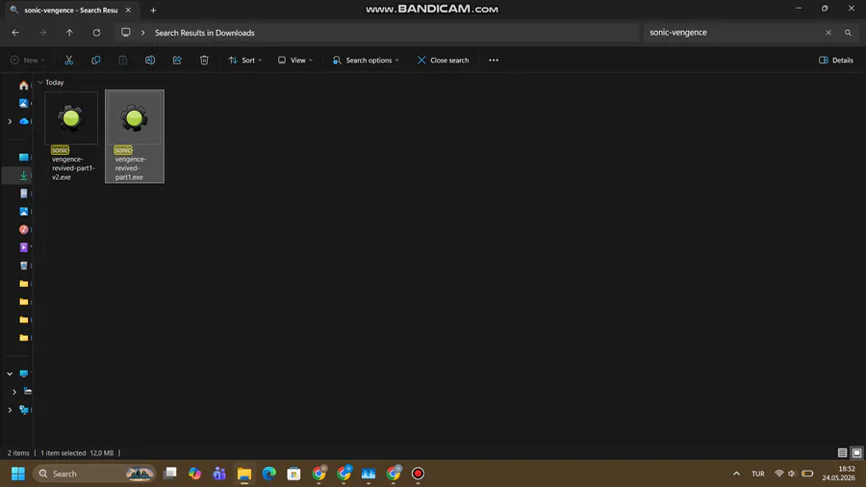Viewport: 866px width, 487px height.
Task: Switch to large thumbnails view layout
Action: click(x=856, y=452)
